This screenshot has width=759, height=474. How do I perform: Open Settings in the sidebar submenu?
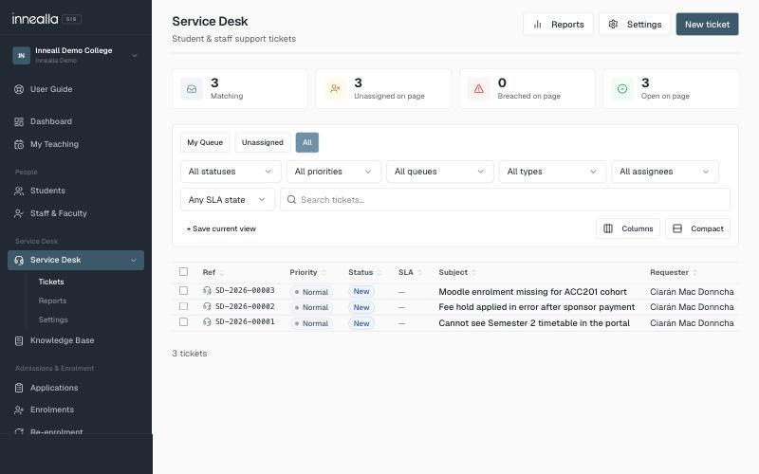coord(53,319)
